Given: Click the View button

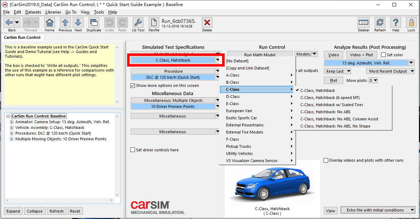Looking at the screenshot, I should (330, 211).
